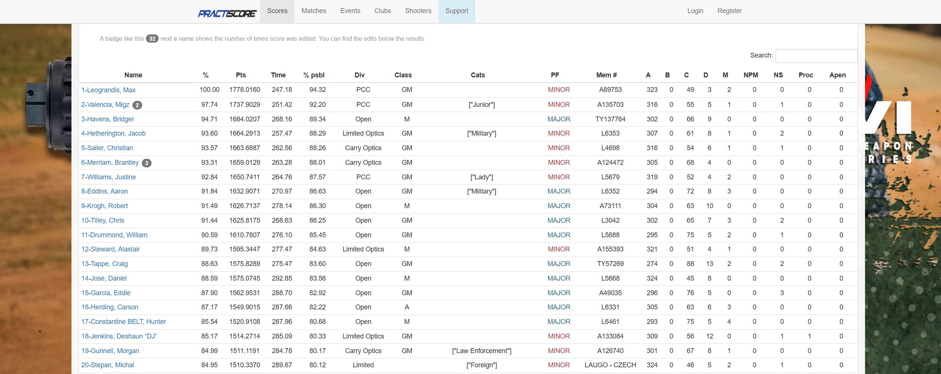Image resolution: width=941 pixels, height=374 pixels.
Task: Click ["Foreign"] category for Stepan, Michal
Action: coord(482,365)
